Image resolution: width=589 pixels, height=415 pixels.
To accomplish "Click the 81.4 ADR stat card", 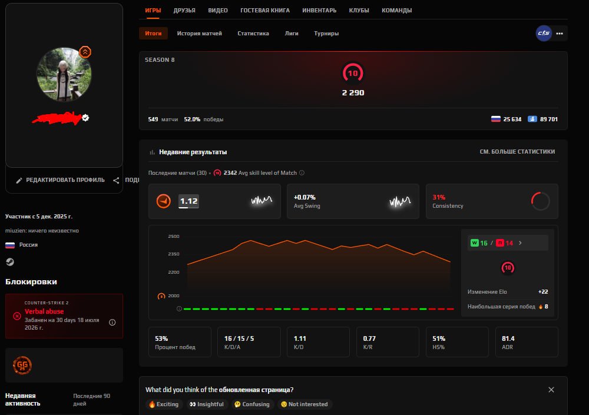I will click(x=527, y=342).
